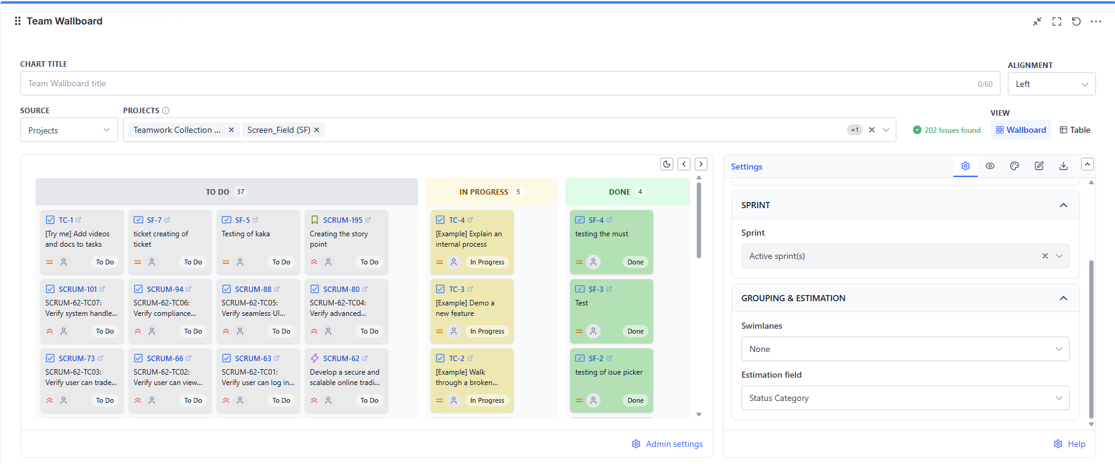This screenshot has width=1115, height=464.
Task: Open the eye visibility settings tab
Action: pos(990,166)
